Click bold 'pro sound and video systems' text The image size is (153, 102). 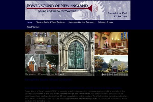(x=83, y=99)
